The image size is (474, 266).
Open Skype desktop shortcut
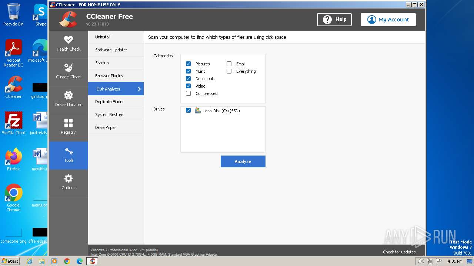point(40,15)
